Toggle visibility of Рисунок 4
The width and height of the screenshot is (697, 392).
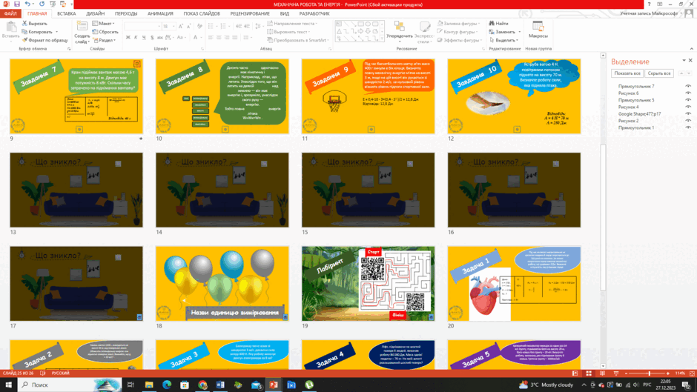(688, 107)
